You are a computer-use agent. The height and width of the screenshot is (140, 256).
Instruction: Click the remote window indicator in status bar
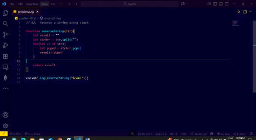coord(4,134)
